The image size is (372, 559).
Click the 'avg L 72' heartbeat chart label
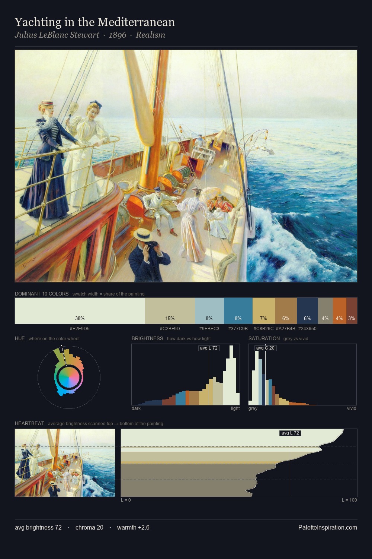(290, 433)
